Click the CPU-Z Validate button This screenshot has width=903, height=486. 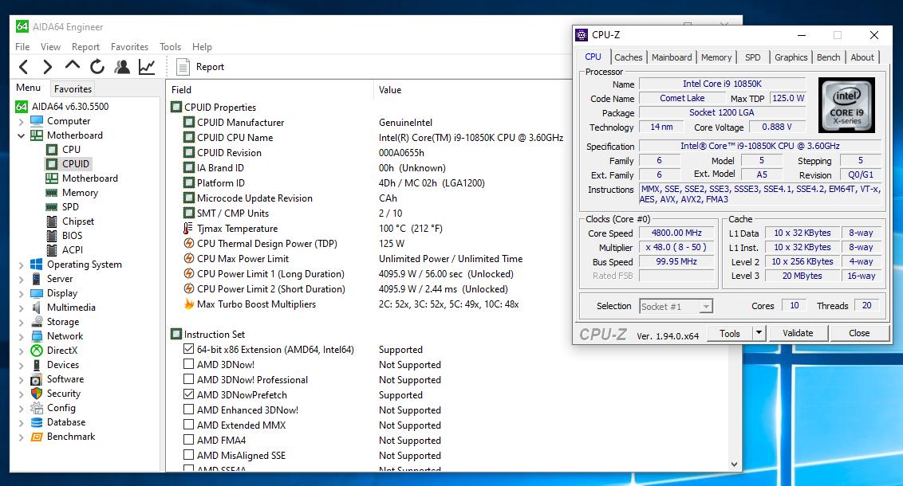(x=798, y=333)
